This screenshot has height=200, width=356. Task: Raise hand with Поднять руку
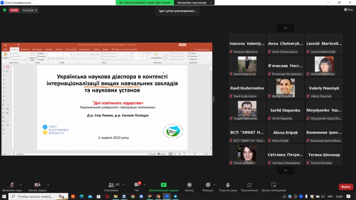[x=228, y=186]
